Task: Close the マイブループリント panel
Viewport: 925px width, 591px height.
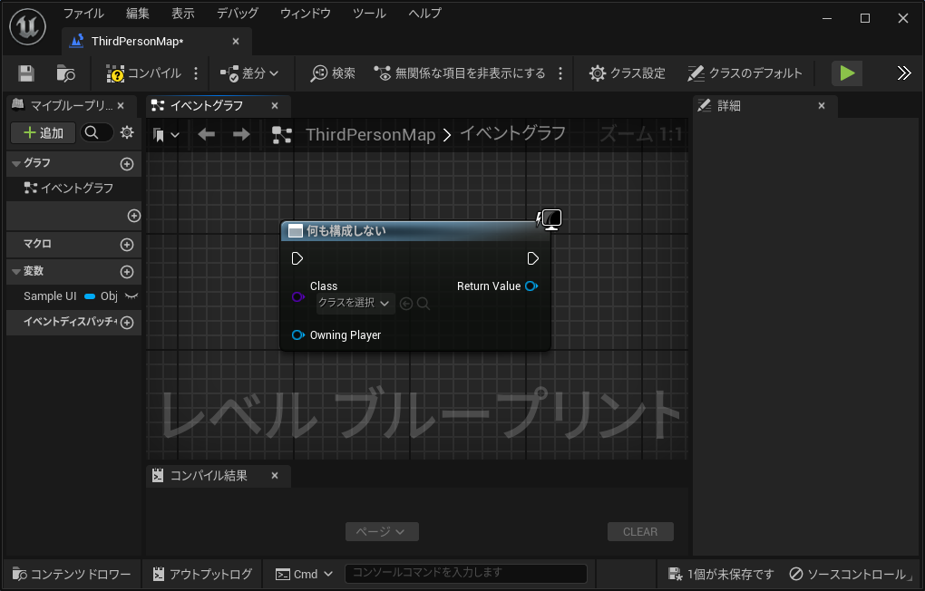Action: [121, 105]
